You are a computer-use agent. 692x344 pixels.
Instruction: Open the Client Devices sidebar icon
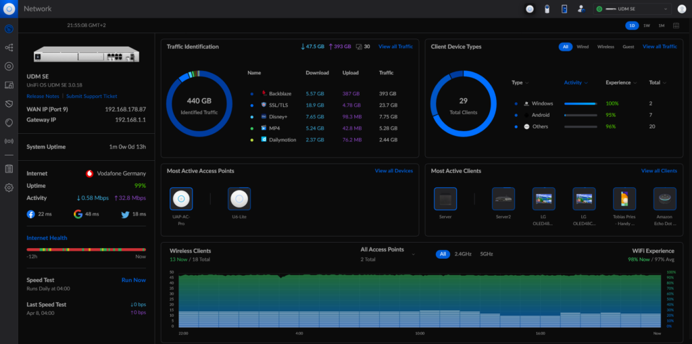(x=9, y=84)
